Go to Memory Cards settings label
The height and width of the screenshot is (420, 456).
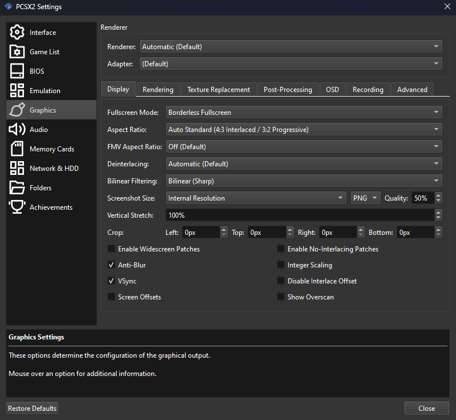52,149
